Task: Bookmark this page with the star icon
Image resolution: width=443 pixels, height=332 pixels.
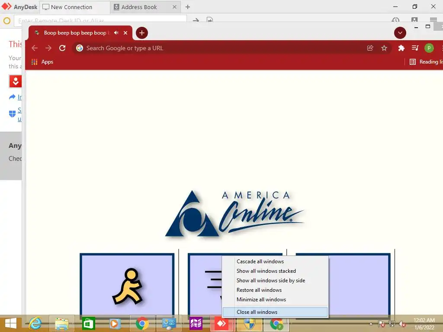Action: click(384, 48)
